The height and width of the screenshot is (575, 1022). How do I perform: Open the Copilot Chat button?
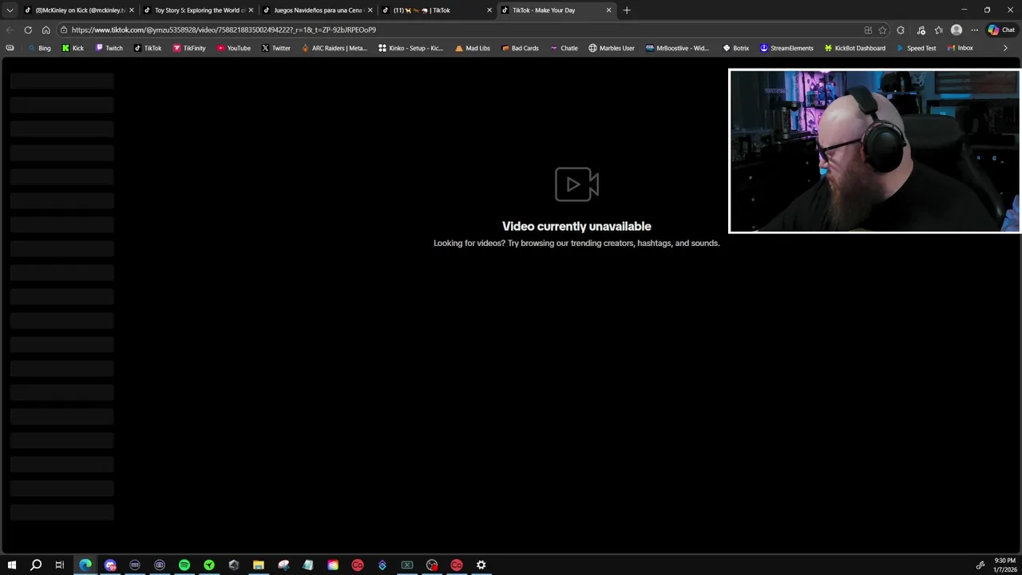pyautogui.click(x=1001, y=30)
